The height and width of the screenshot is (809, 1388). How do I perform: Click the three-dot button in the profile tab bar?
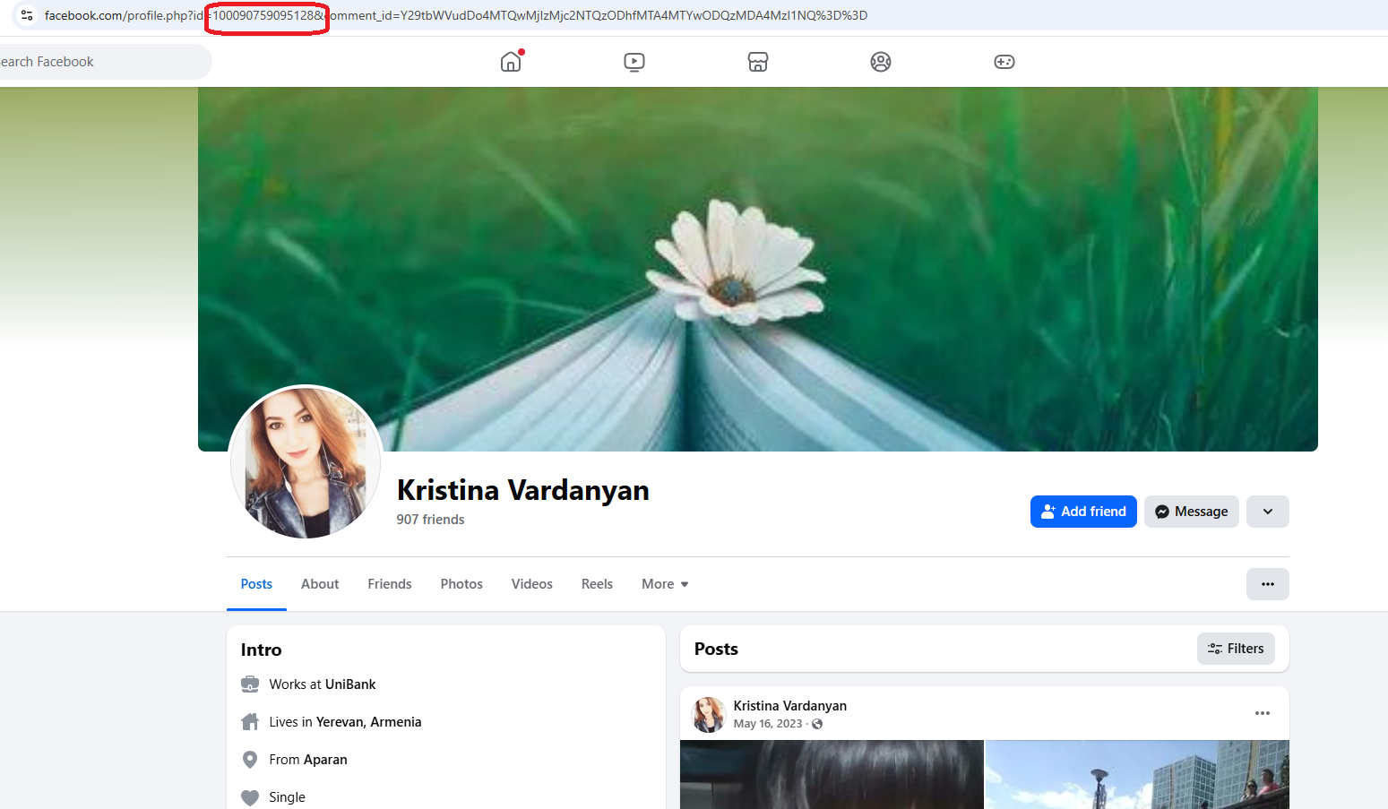click(1267, 584)
